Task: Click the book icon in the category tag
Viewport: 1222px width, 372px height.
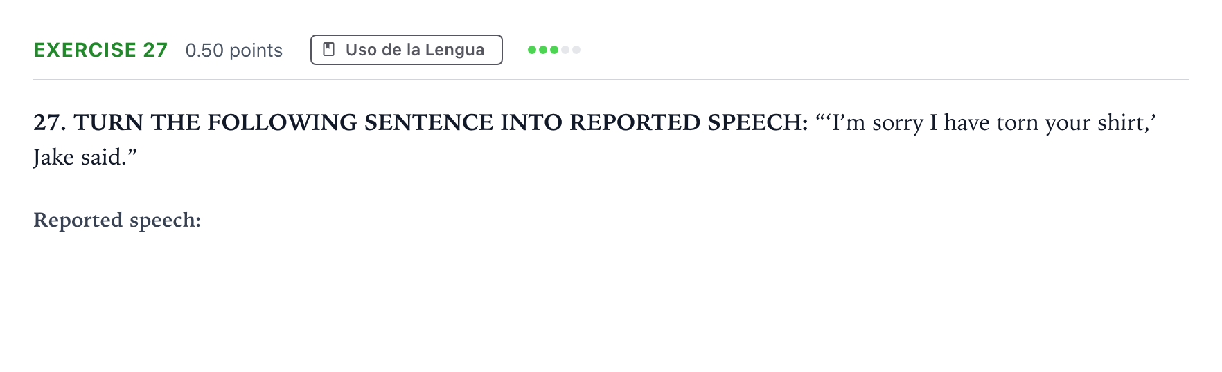Action: click(x=330, y=50)
